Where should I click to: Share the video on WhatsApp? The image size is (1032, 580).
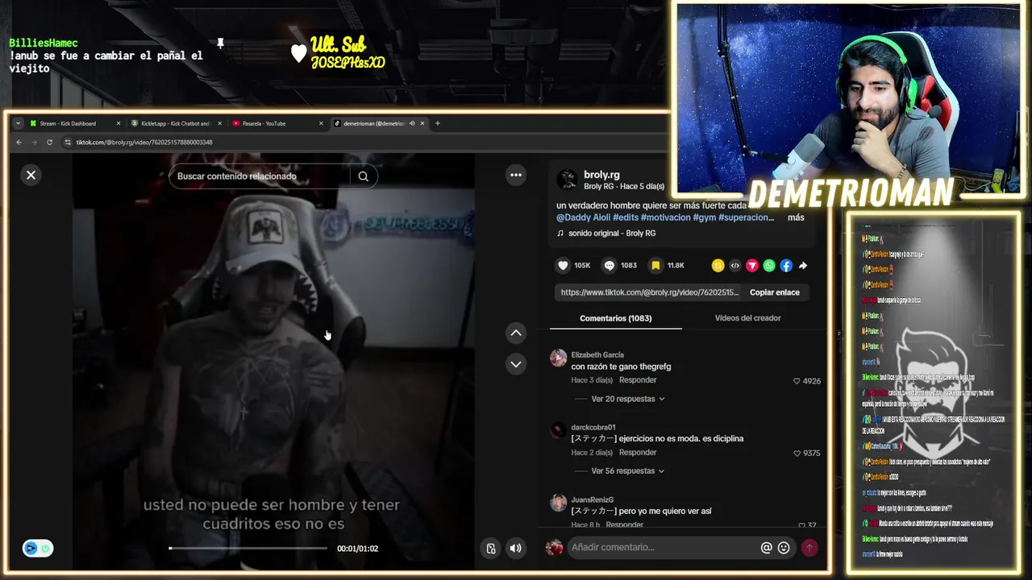click(769, 265)
